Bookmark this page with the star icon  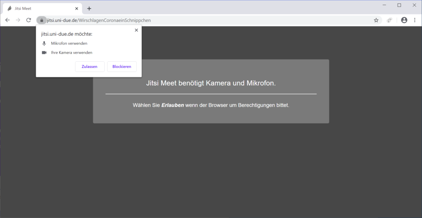(376, 20)
